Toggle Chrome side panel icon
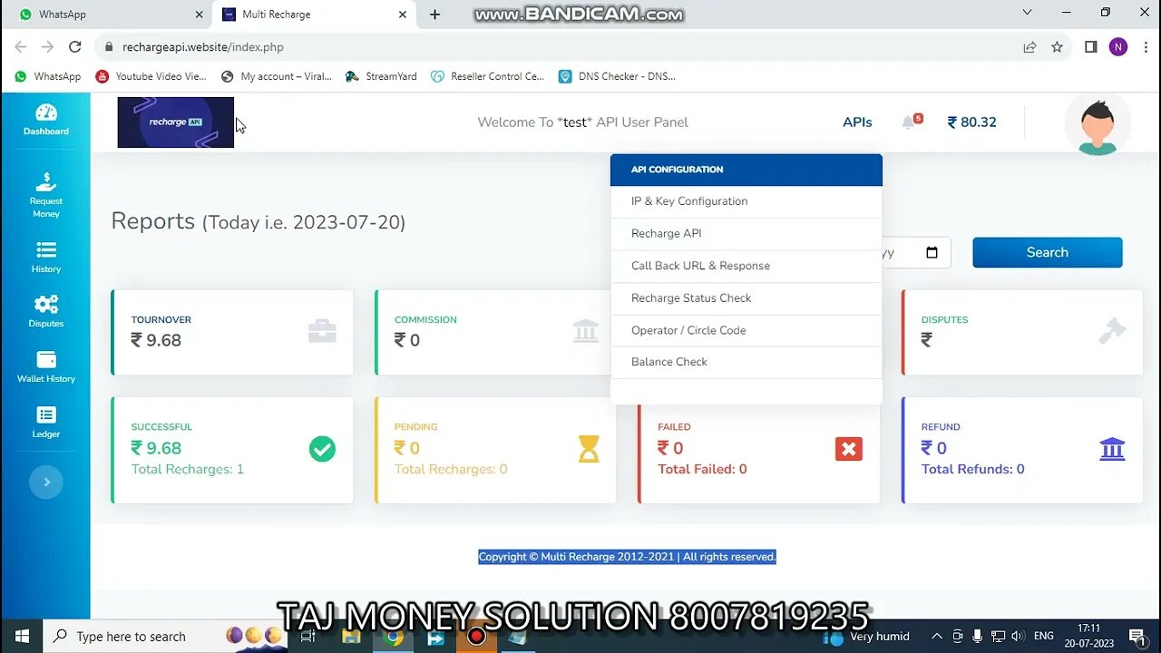 pos(1091,47)
